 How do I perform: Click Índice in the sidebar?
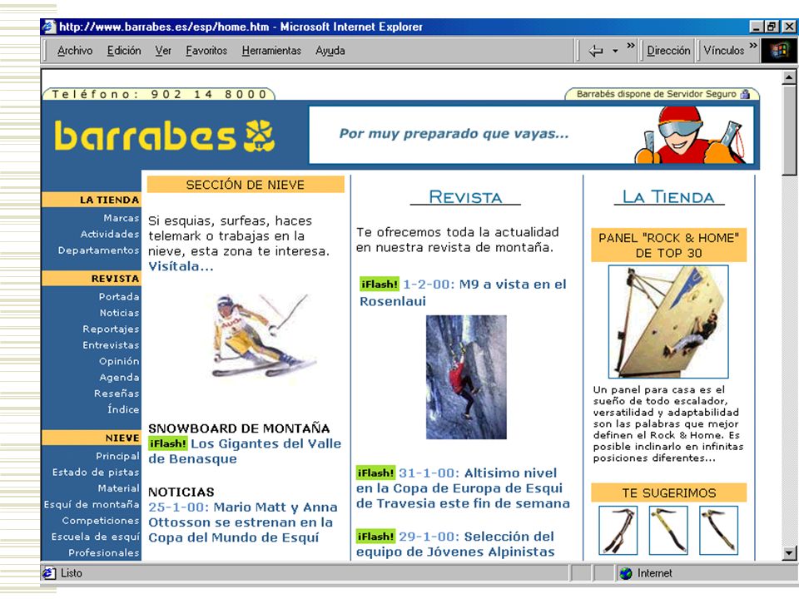click(x=123, y=409)
